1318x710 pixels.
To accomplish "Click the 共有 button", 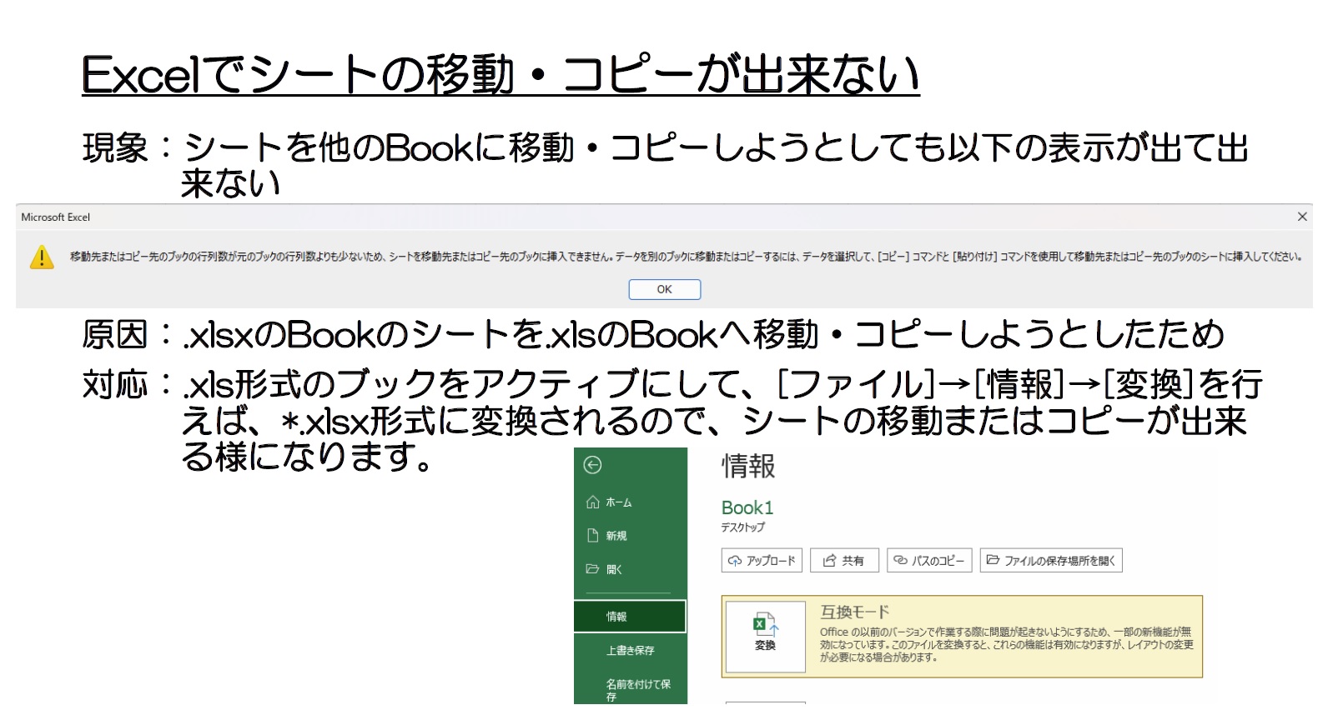I will 844,561.
